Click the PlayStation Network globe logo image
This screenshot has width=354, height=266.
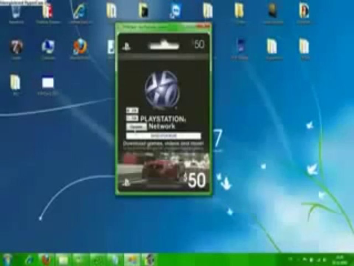(x=162, y=90)
